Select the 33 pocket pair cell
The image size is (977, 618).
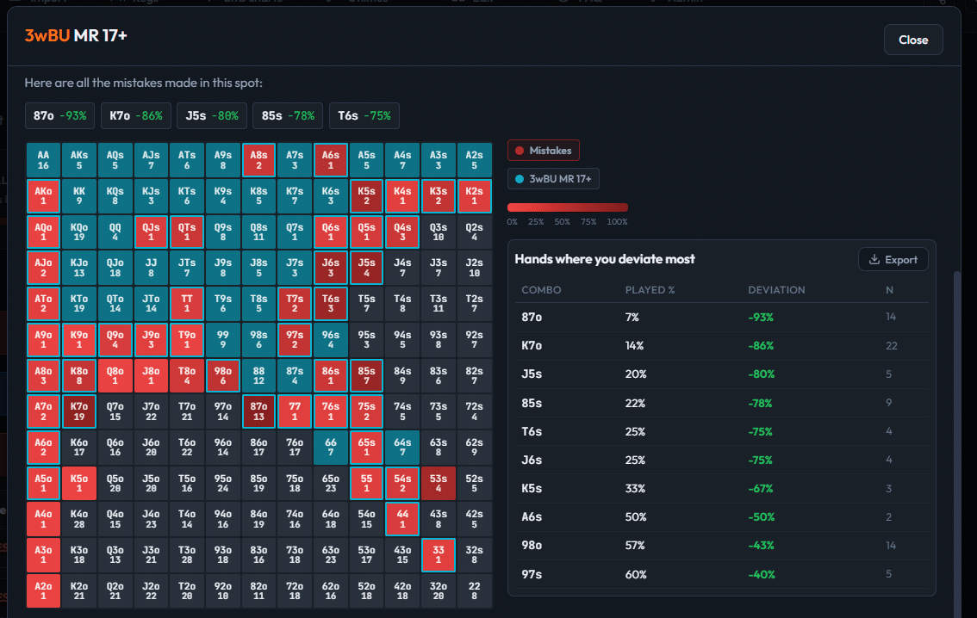pos(439,555)
